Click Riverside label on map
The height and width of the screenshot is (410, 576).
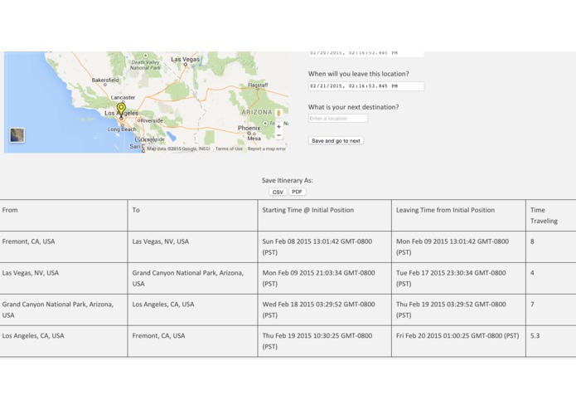[x=152, y=120]
